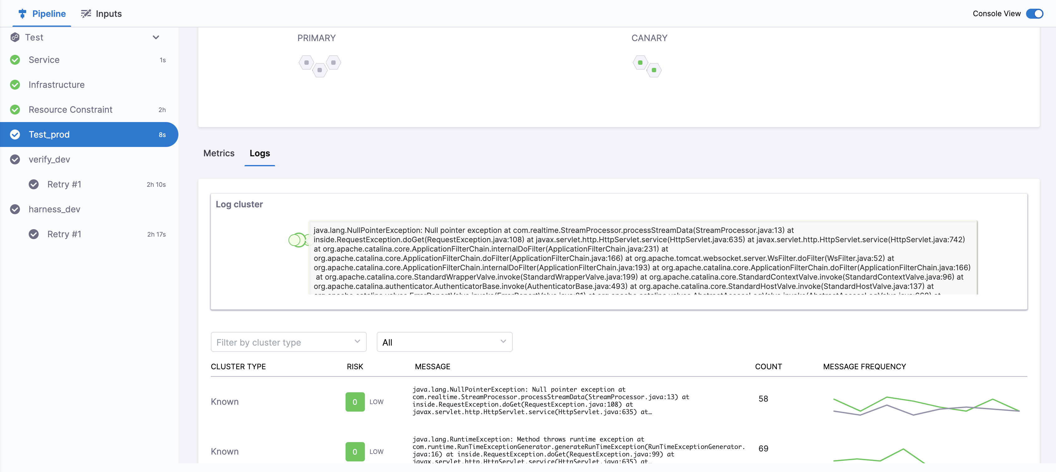This screenshot has height=472, width=1056.
Task: Click the right PRIMARY hexagon node
Action: [334, 63]
